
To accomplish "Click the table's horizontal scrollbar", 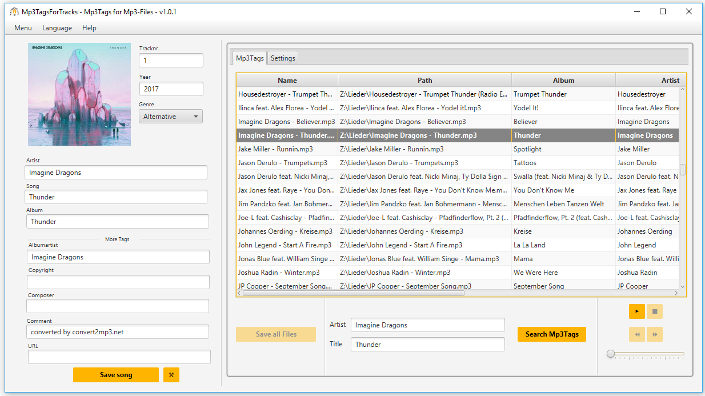I will pos(354,293).
